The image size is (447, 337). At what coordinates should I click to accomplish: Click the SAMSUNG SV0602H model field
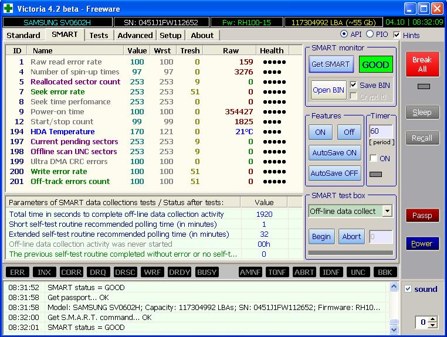click(57, 22)
